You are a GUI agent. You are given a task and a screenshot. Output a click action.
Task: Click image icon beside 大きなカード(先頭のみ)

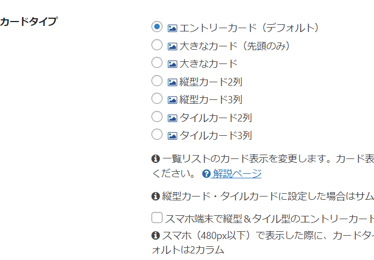click(x=172, y=46)
